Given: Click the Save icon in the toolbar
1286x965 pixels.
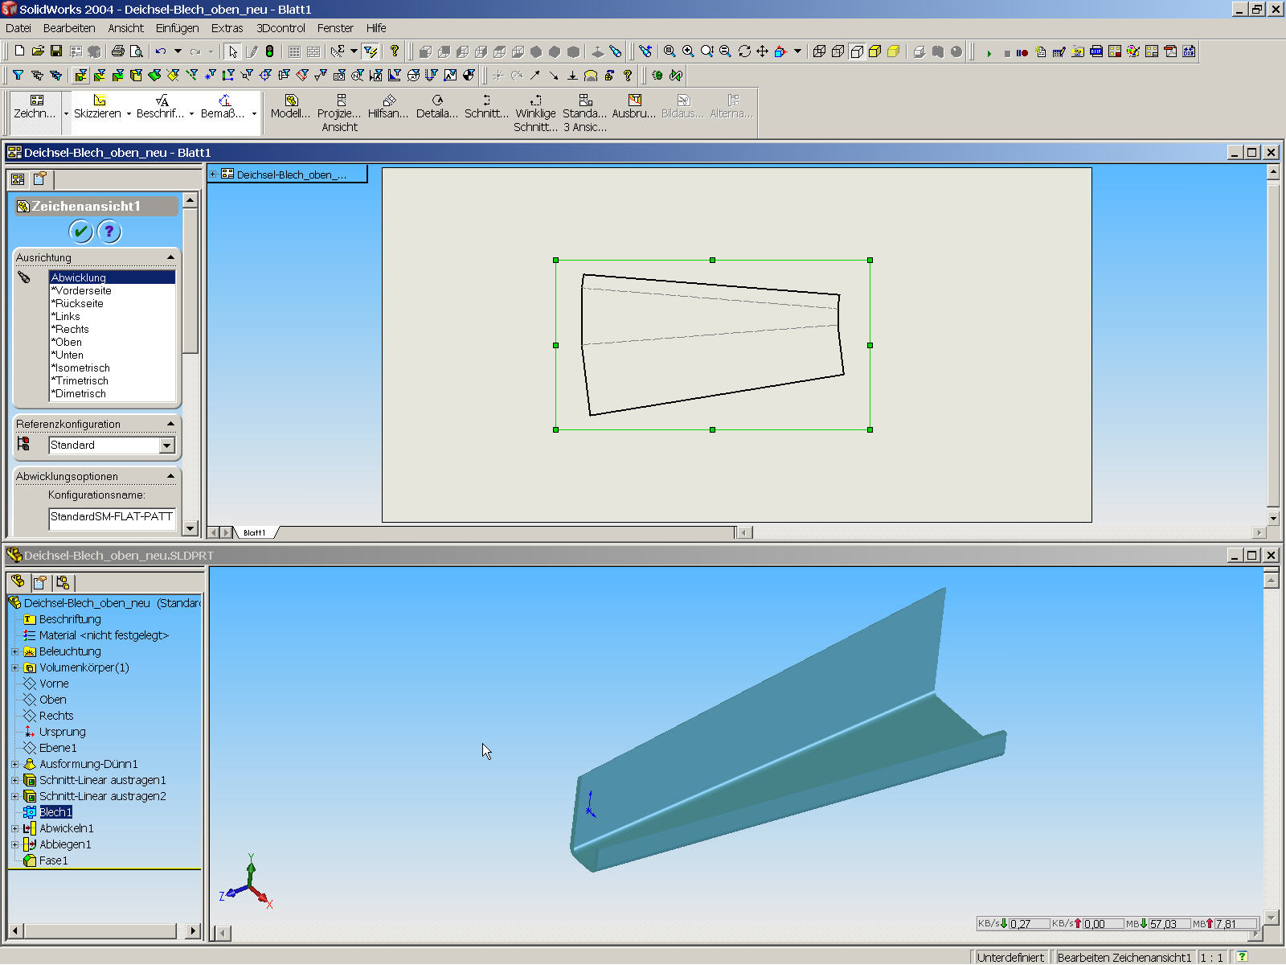Looking at the screenshot, I should click(56, 51).
